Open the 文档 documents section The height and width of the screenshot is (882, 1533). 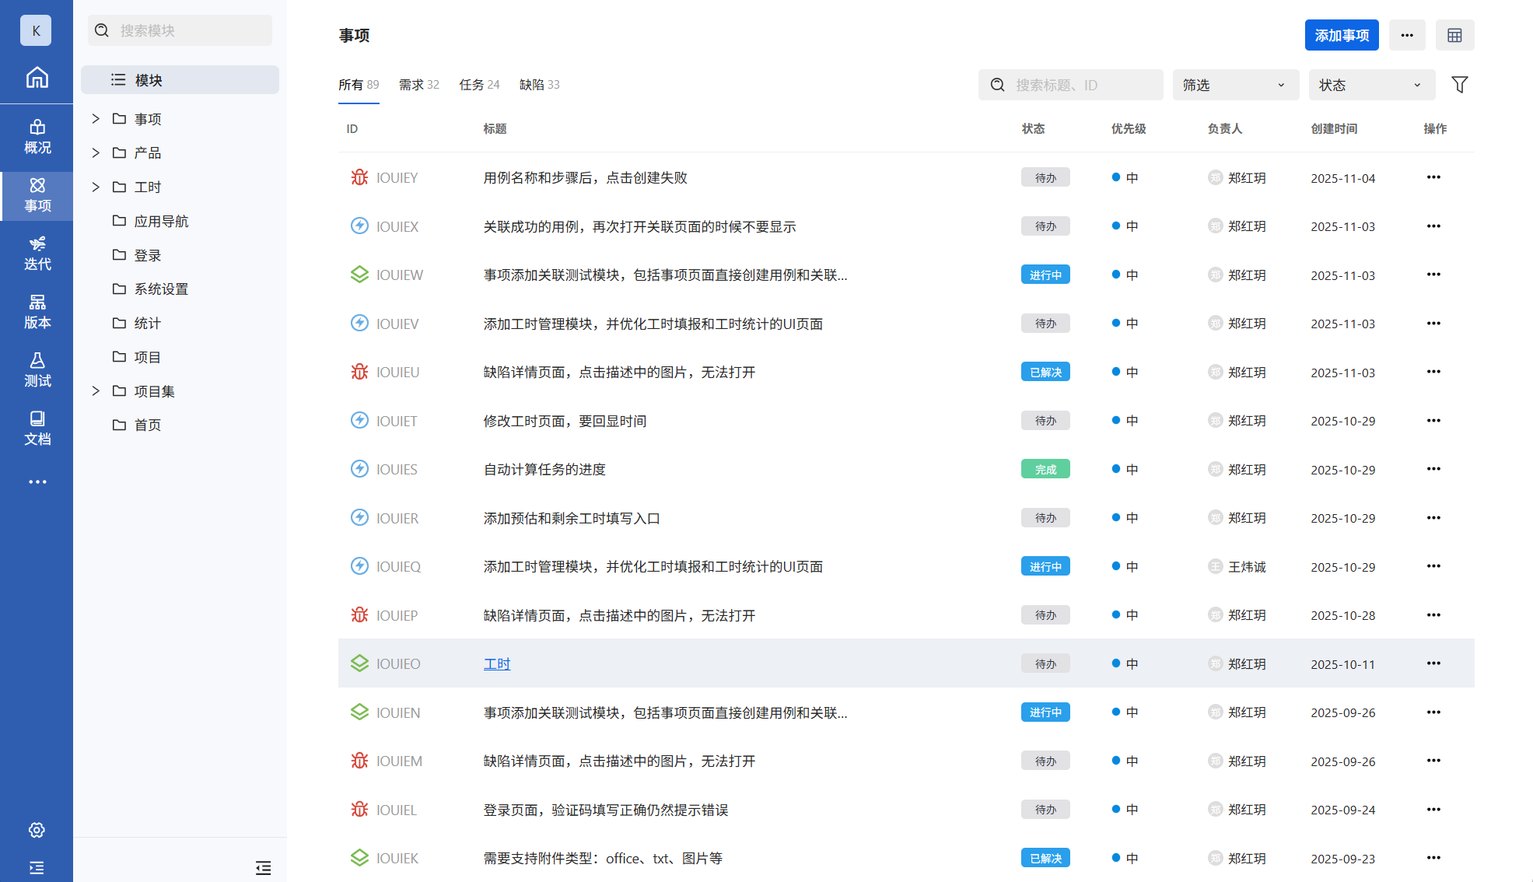click(37, 429)
